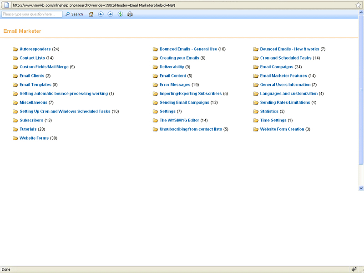Open Sending Rates/Limitations link
The image size is (364, 273).
[285, 102]
